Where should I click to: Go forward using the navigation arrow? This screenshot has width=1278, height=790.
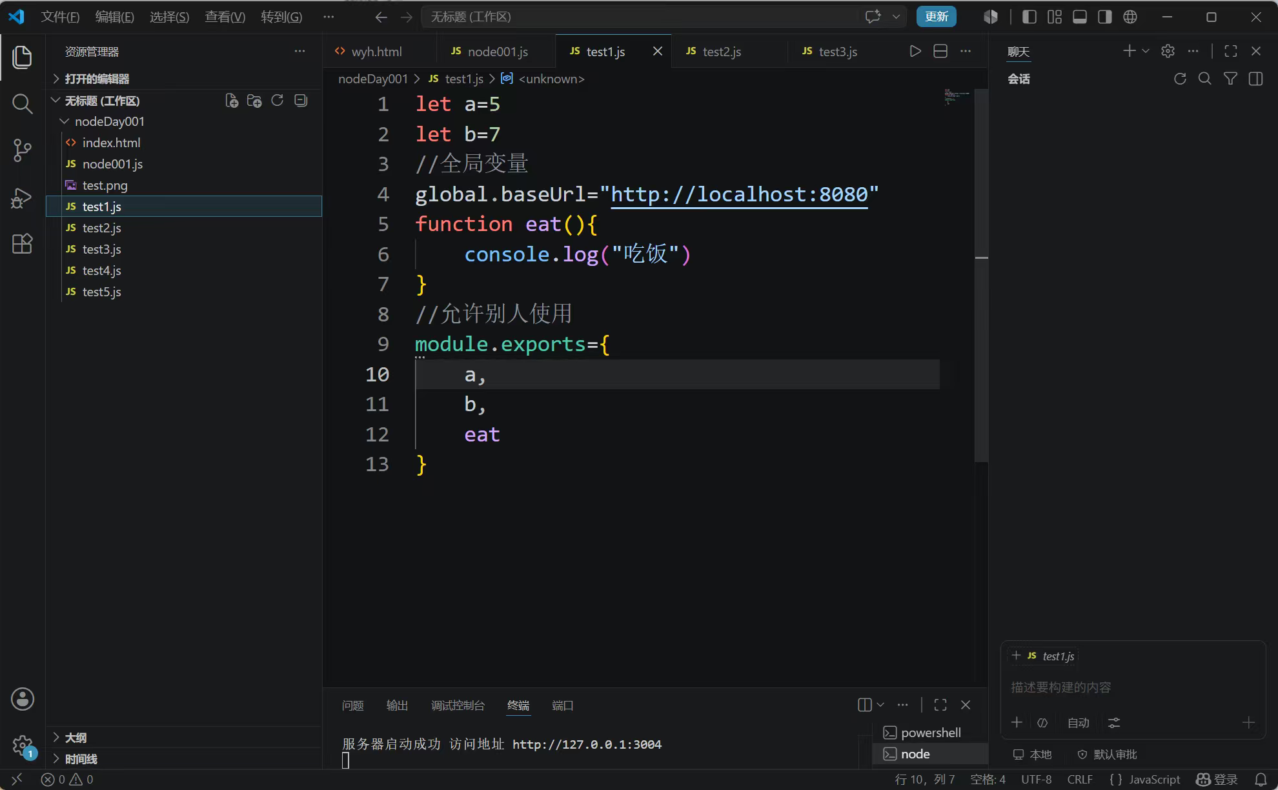(407, 17)
